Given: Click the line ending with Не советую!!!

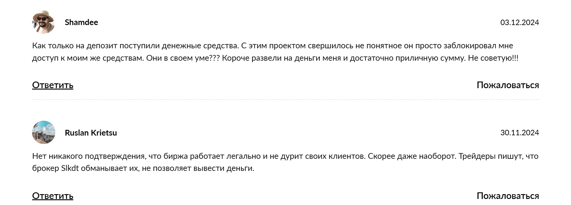Looking at the screenshot, I should [275, 58].
